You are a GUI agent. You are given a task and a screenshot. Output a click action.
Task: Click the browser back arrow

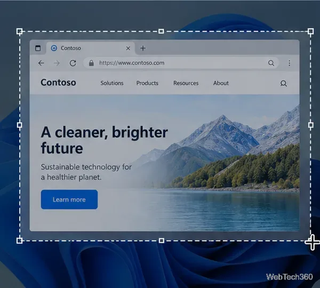[41, 63]
